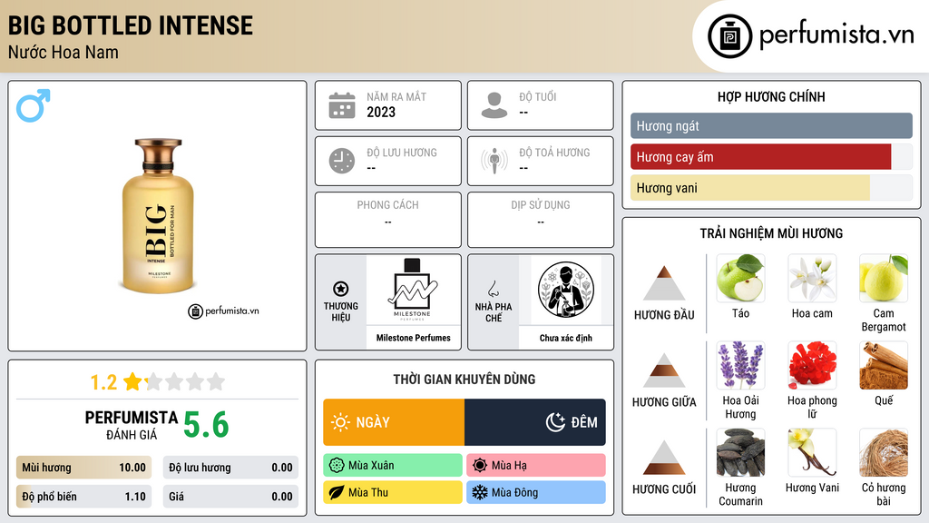Image resolution: width=929 pixels, height=523 pixels.
Task: Click the Phong cách style box
Action: coord(388,220)
